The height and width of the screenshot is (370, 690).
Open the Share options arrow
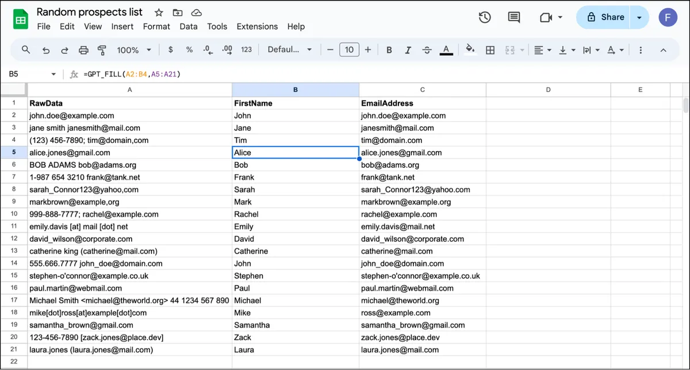pos(639,17)
